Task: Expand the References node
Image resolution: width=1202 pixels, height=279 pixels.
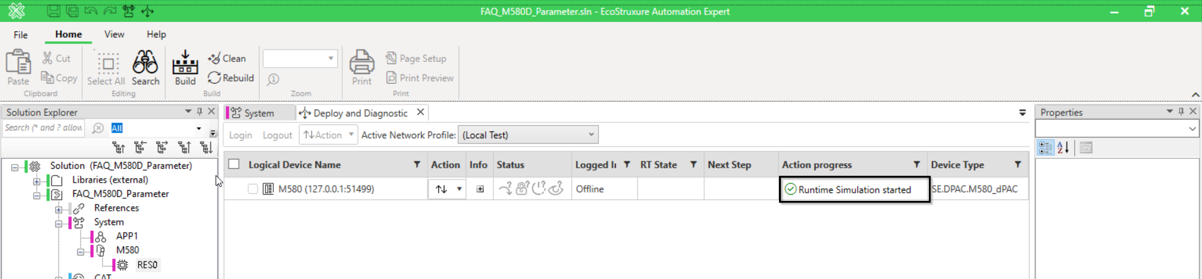Action: (58, 210)
